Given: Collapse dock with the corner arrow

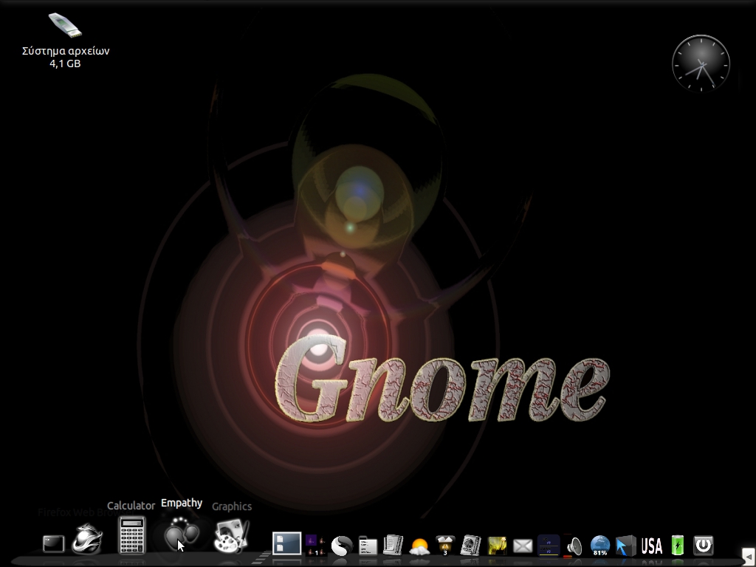Looking at the screenshot, I should point(749,557).
